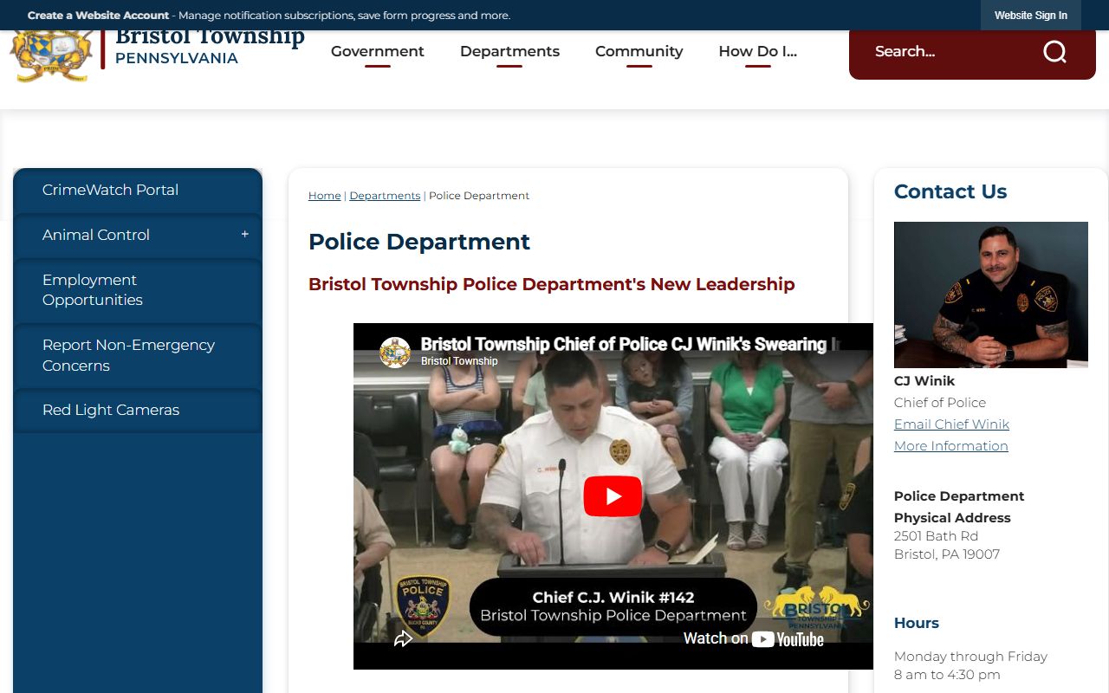Click the New Leadership subheading
Viewport: 1109px width, 693px height.
click(551, 284)
